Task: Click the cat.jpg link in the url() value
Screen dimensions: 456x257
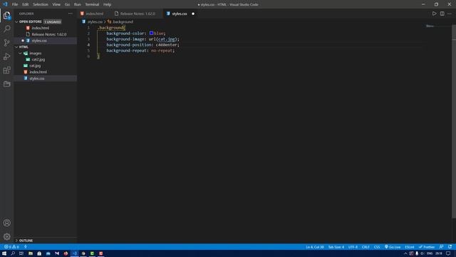Action: pos(167,39)
